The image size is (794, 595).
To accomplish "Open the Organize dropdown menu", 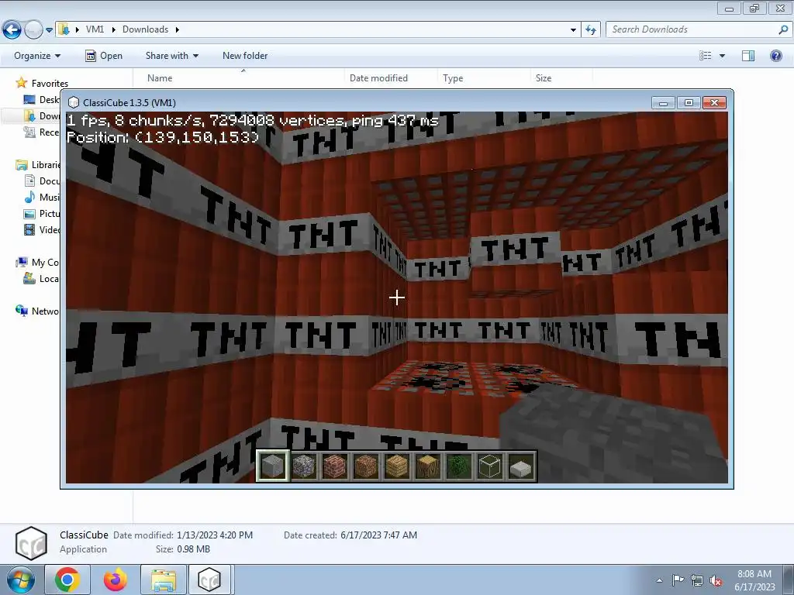I will point(37,56).
